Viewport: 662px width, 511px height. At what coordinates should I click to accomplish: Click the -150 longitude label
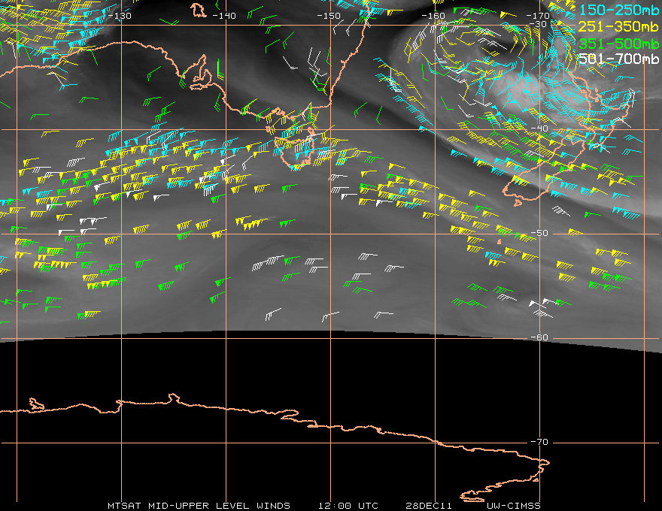coord(328,16)
